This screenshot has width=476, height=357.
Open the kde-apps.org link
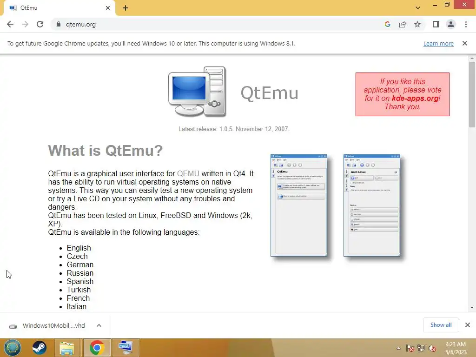(x=415, y=99)
